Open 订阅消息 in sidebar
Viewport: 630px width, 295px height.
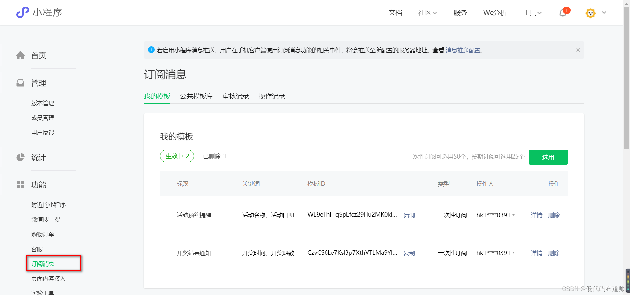tap(43, 264)
